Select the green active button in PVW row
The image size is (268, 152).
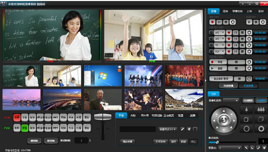(25, 128)
